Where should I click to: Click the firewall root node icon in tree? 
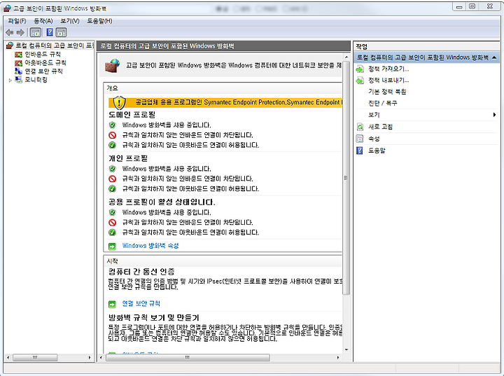click(x=10, y=46)
